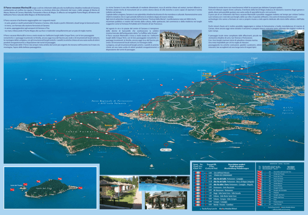Click Alta Via delle 5 Terre trail row
The width and height of the screenshot is (308, 215).
click(233, 185)
